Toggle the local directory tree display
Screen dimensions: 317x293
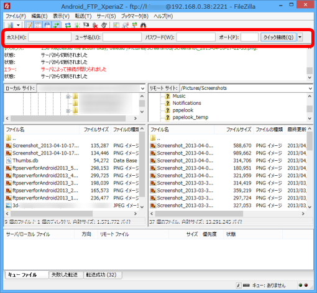[38, 26]
